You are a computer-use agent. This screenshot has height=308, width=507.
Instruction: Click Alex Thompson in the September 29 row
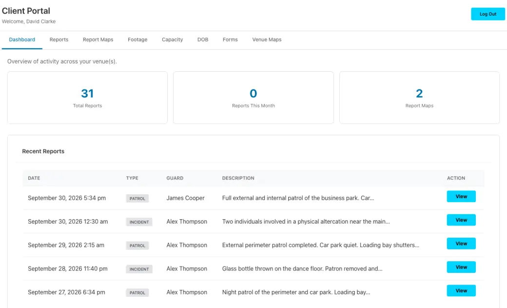click(187, 245)
